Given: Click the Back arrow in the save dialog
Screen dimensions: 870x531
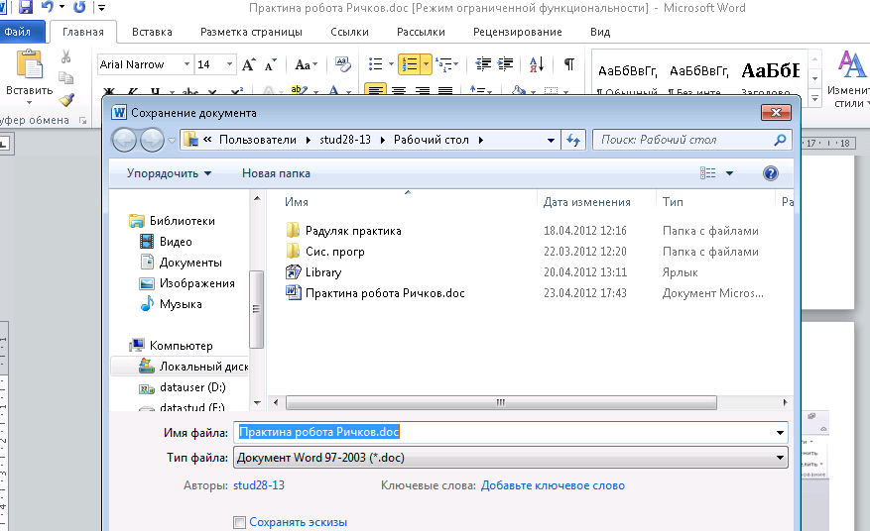Looking at the screenshot, I should [124, 141].
